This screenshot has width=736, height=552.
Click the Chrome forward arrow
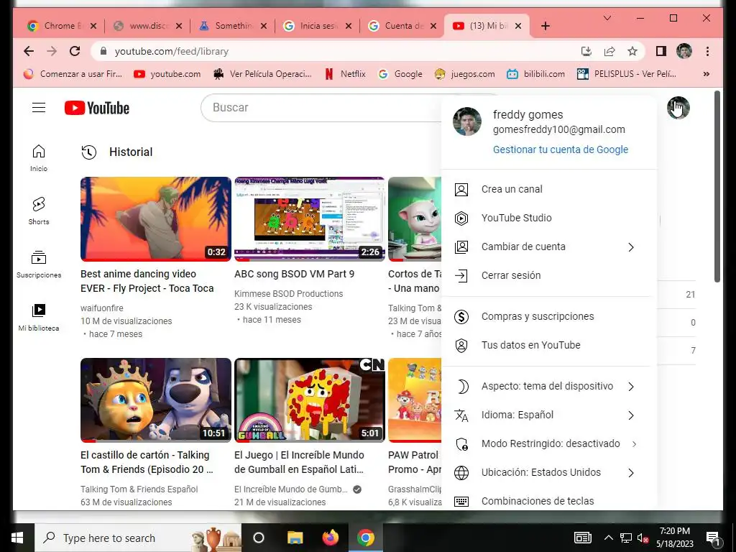[x=52, y=51]
